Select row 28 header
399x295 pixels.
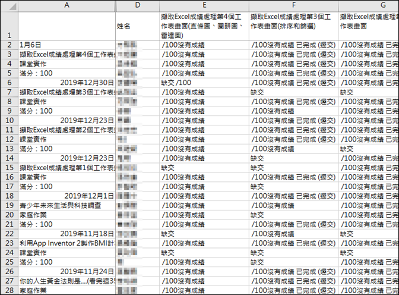pos(9,290)
